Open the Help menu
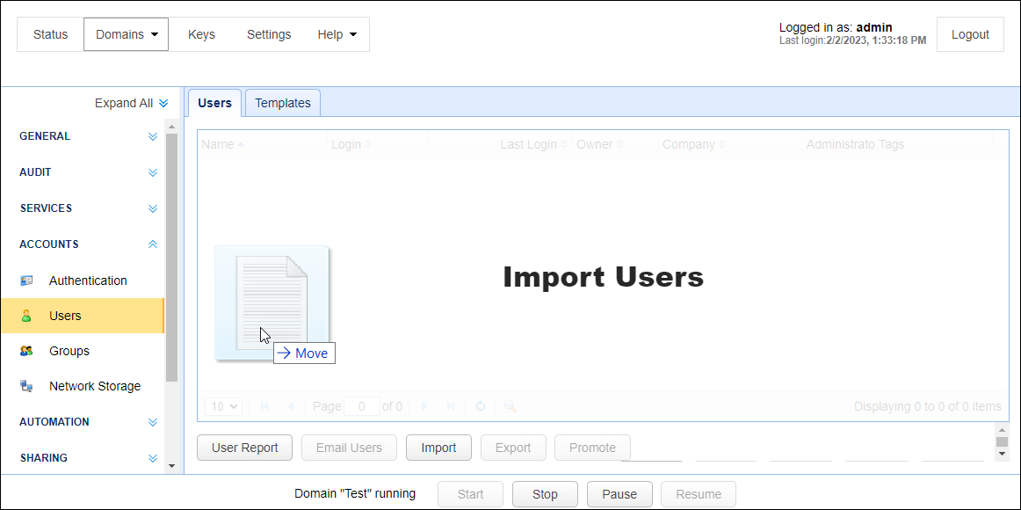 (336, 33)
